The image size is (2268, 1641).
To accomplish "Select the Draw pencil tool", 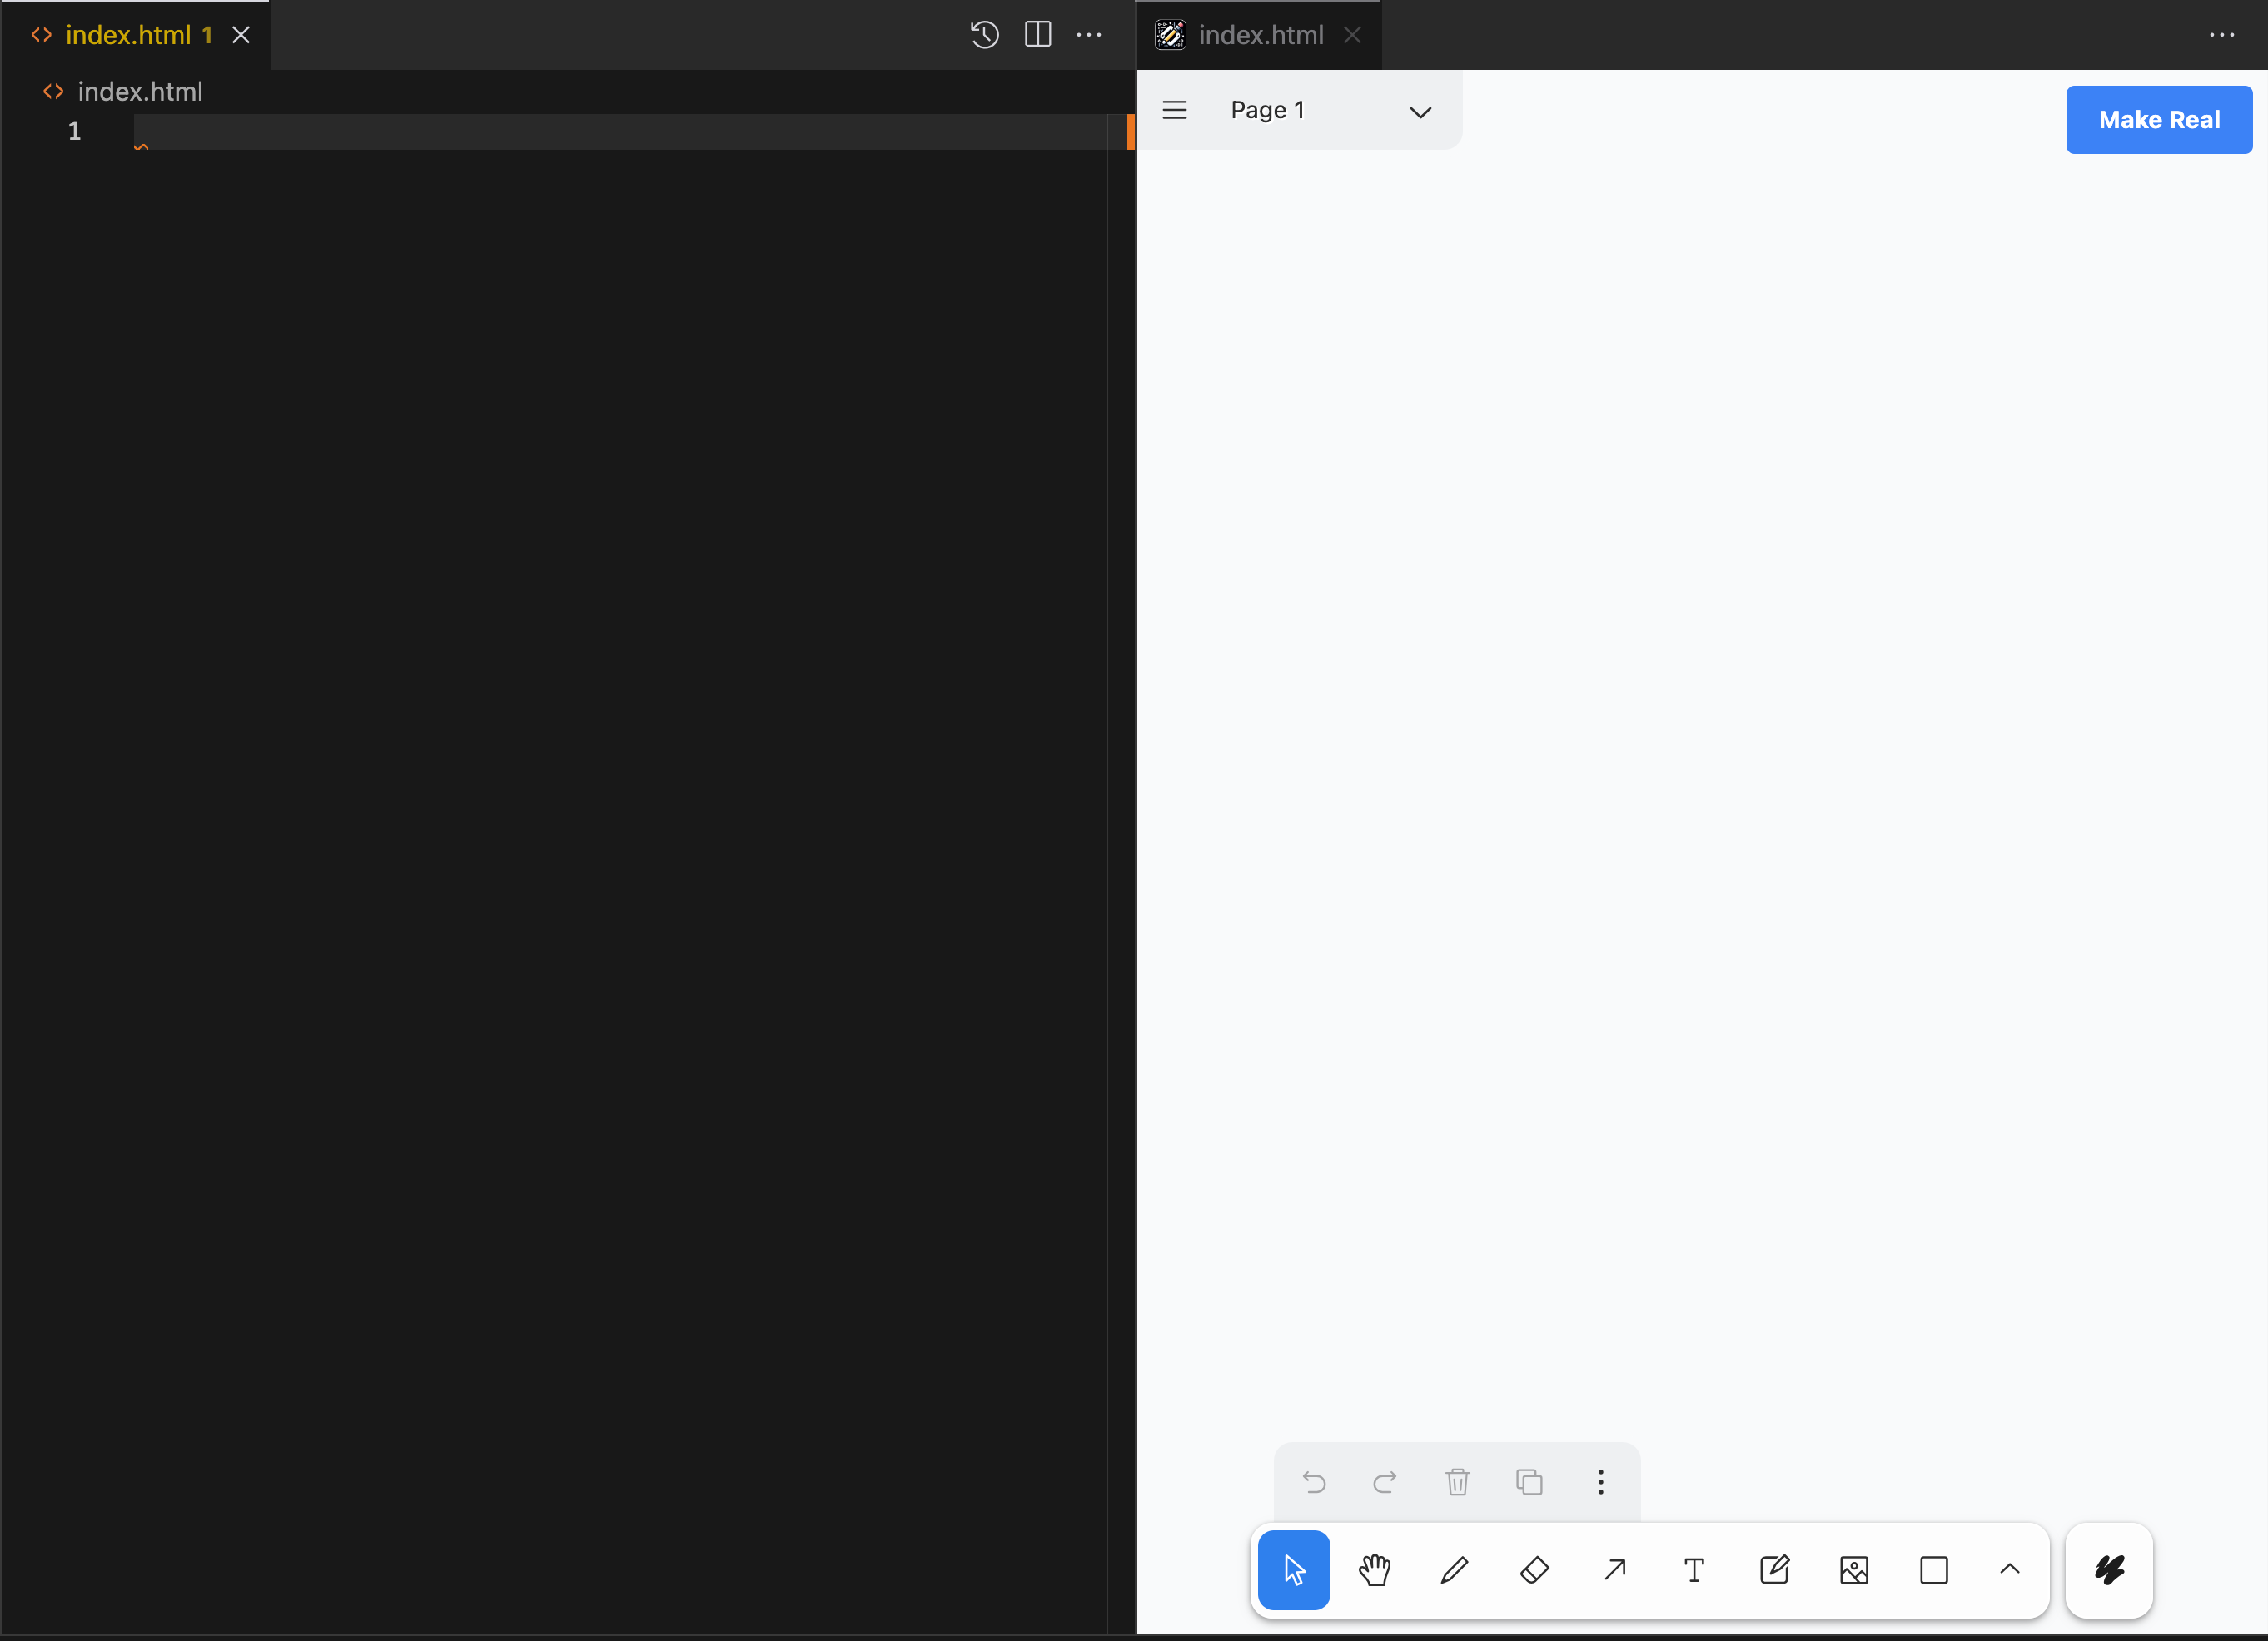I will tap(1454, 1570).
